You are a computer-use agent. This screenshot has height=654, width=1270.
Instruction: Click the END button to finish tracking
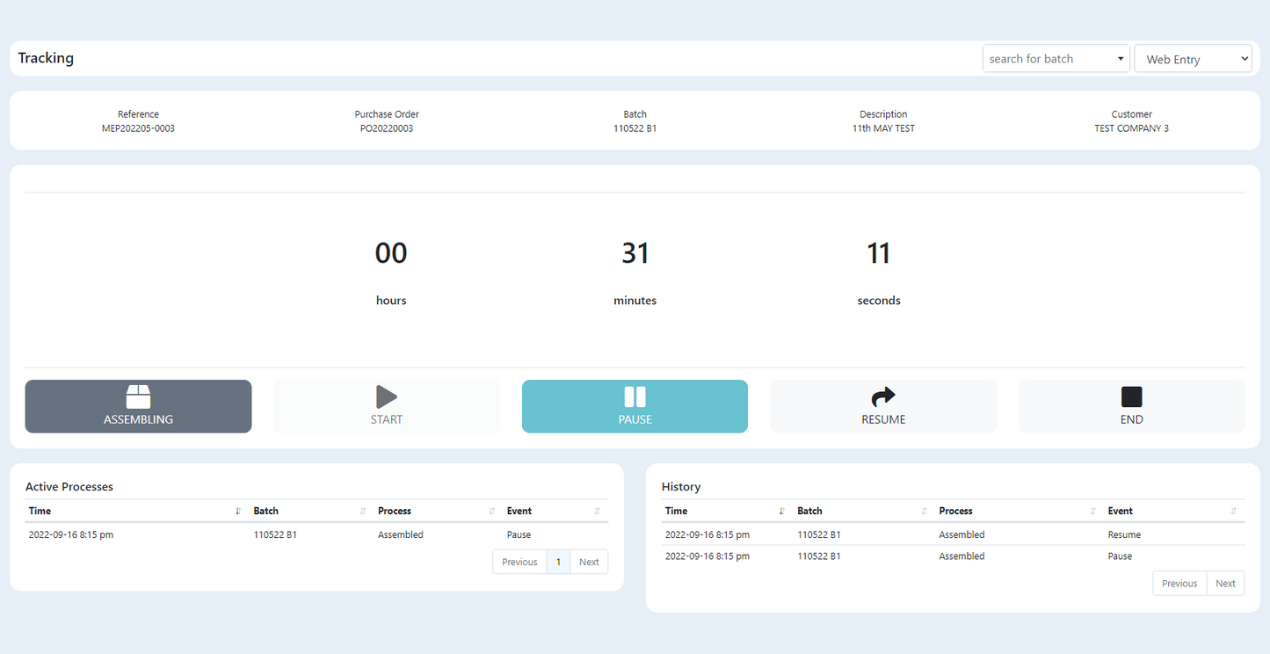1131,406
